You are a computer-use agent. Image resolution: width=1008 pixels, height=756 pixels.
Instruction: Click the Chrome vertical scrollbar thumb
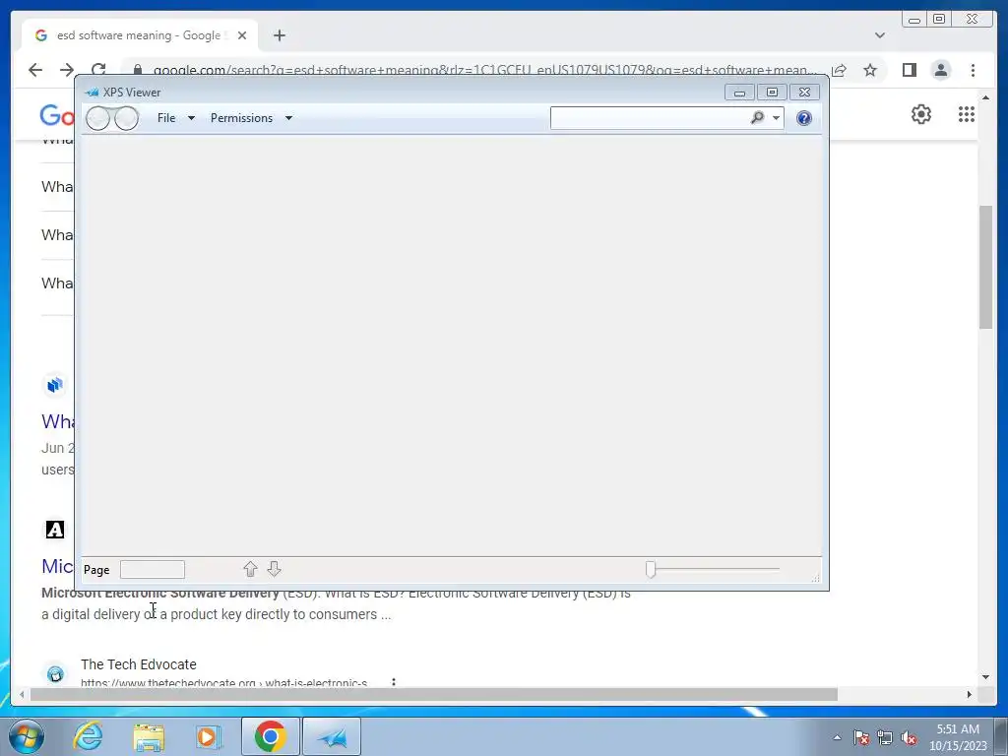pos(985,267)
